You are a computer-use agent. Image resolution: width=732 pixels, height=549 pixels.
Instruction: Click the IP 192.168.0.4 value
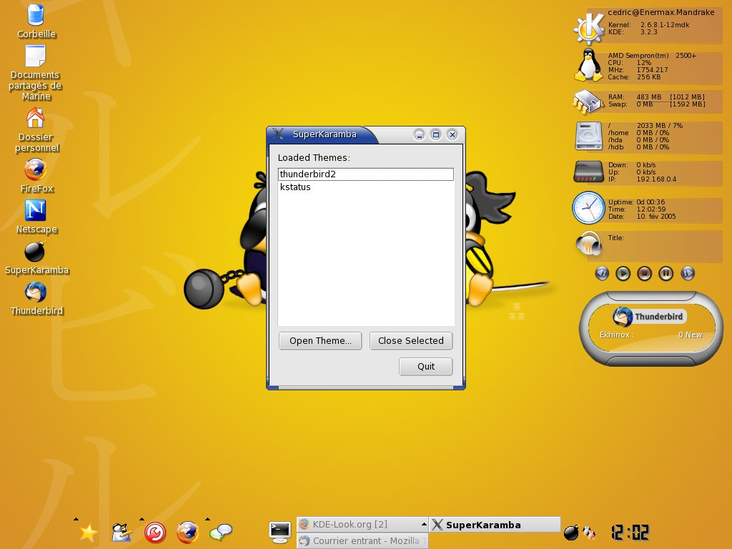click(x=656, y=179)
